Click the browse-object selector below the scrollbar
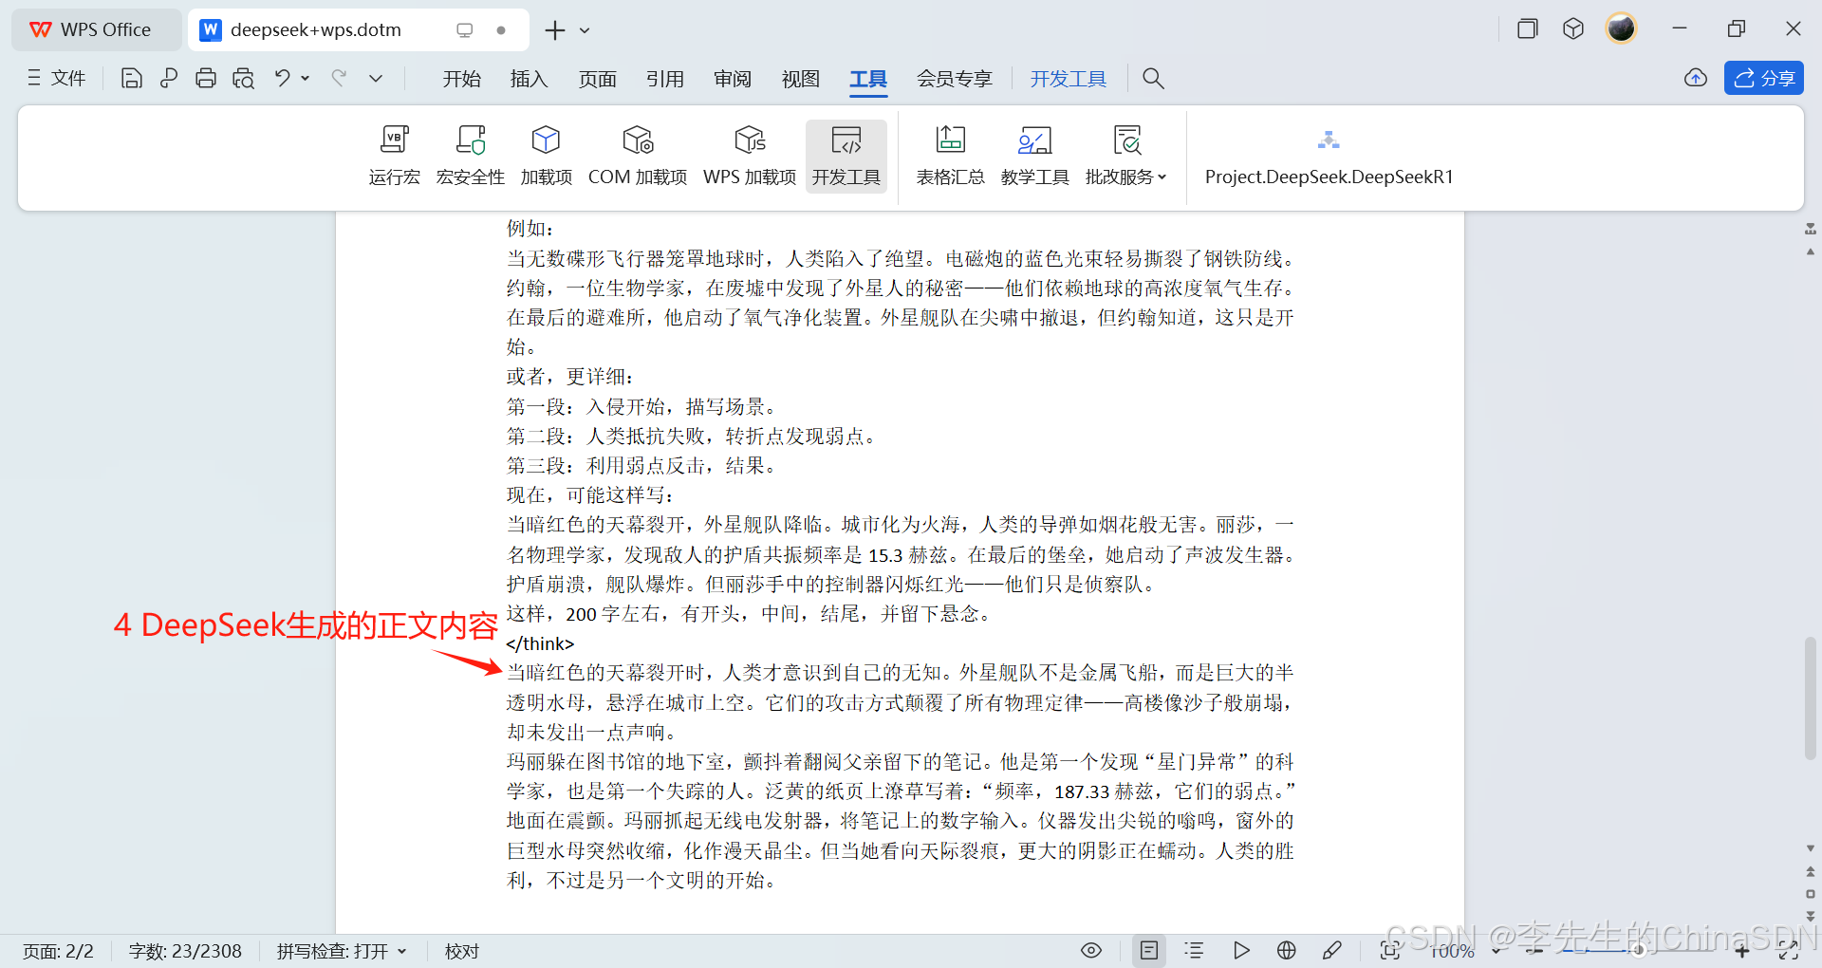 (x=1811, y=894)
